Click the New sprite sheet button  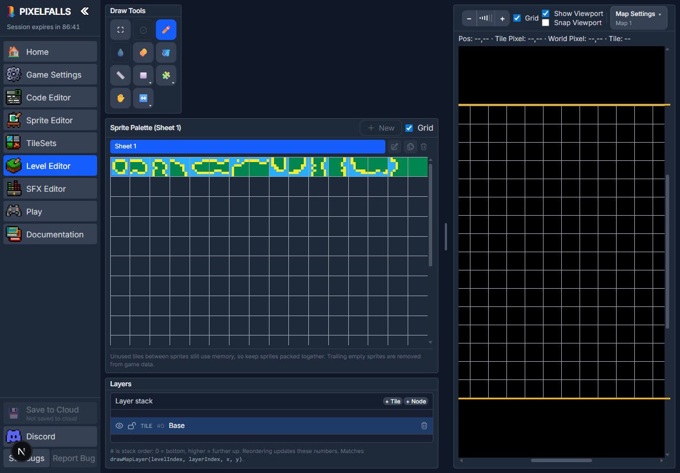click(381, 128)
